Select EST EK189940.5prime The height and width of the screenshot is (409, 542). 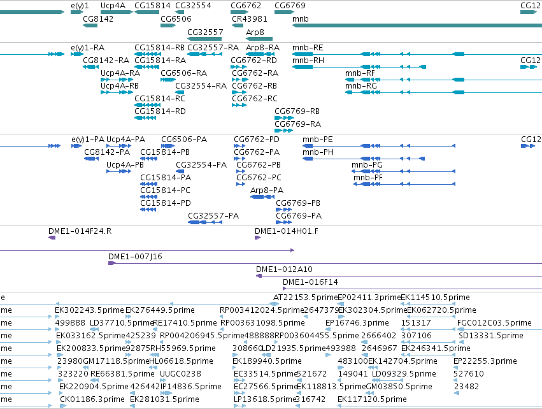pos(267,361)
